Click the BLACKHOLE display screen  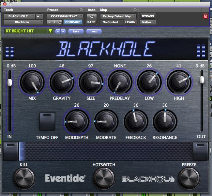click(x=105, y=49)
